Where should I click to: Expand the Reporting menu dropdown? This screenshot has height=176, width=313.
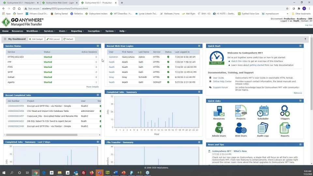78,31
